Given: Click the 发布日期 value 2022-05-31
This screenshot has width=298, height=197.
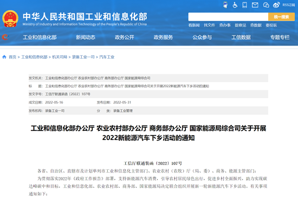Looking at the screenshot, I should (122, 103).
